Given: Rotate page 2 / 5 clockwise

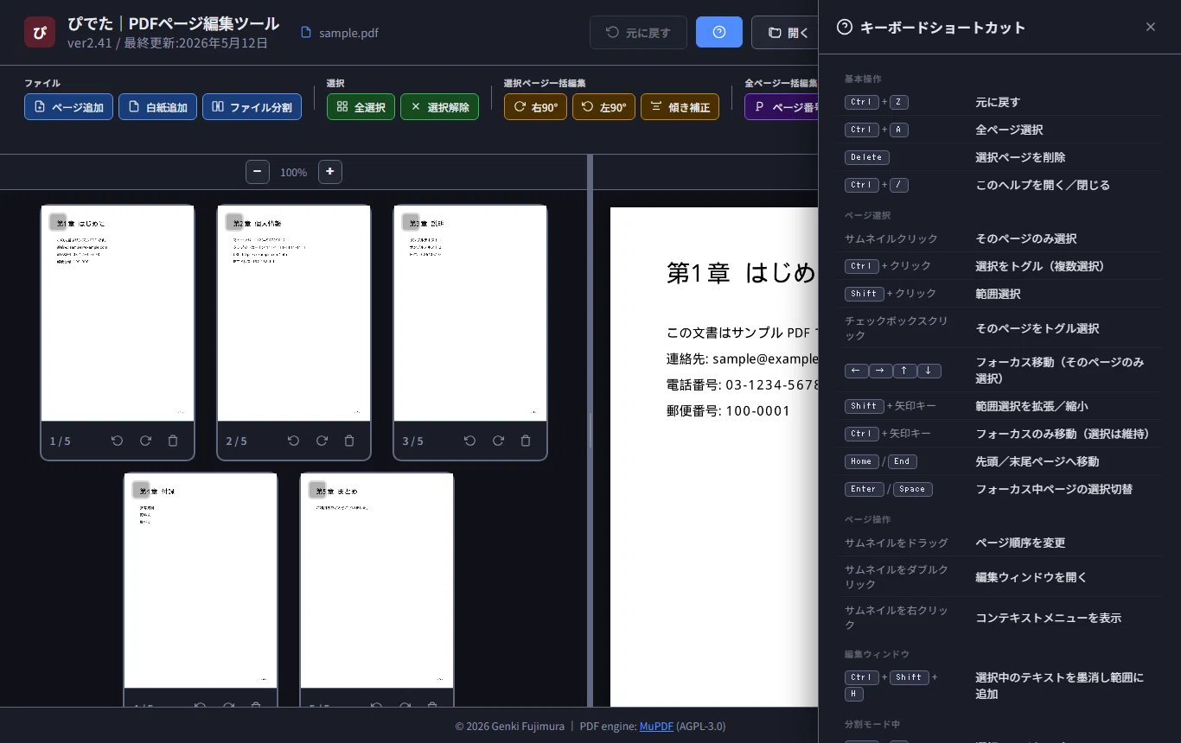Looking at the screenshot, I should click(x=322, y=441).
